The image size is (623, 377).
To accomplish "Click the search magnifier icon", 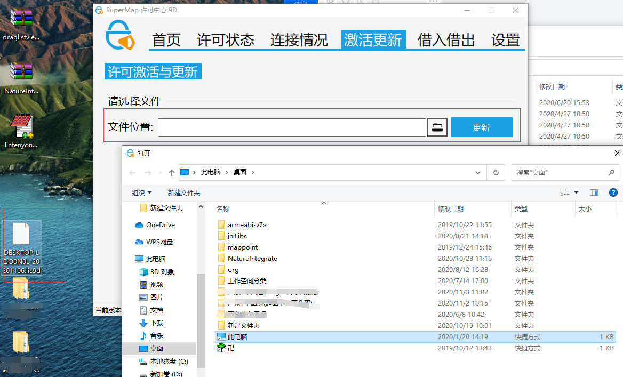I will (611, 172).
